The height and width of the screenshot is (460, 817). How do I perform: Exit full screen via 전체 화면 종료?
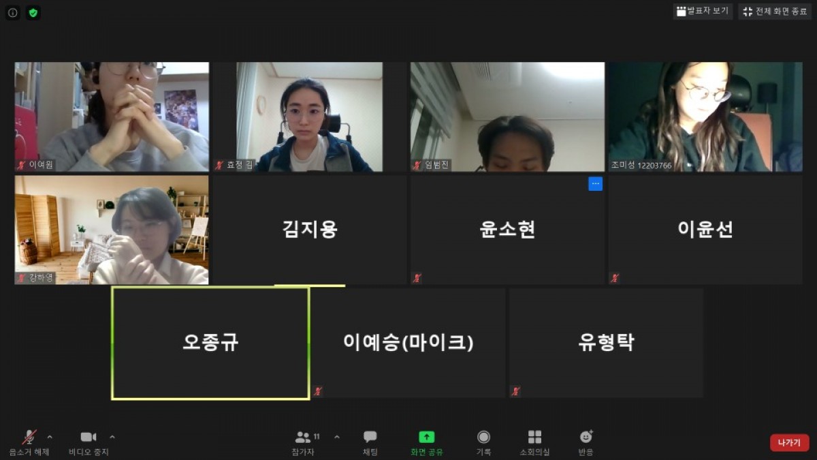tap(775, 12)
